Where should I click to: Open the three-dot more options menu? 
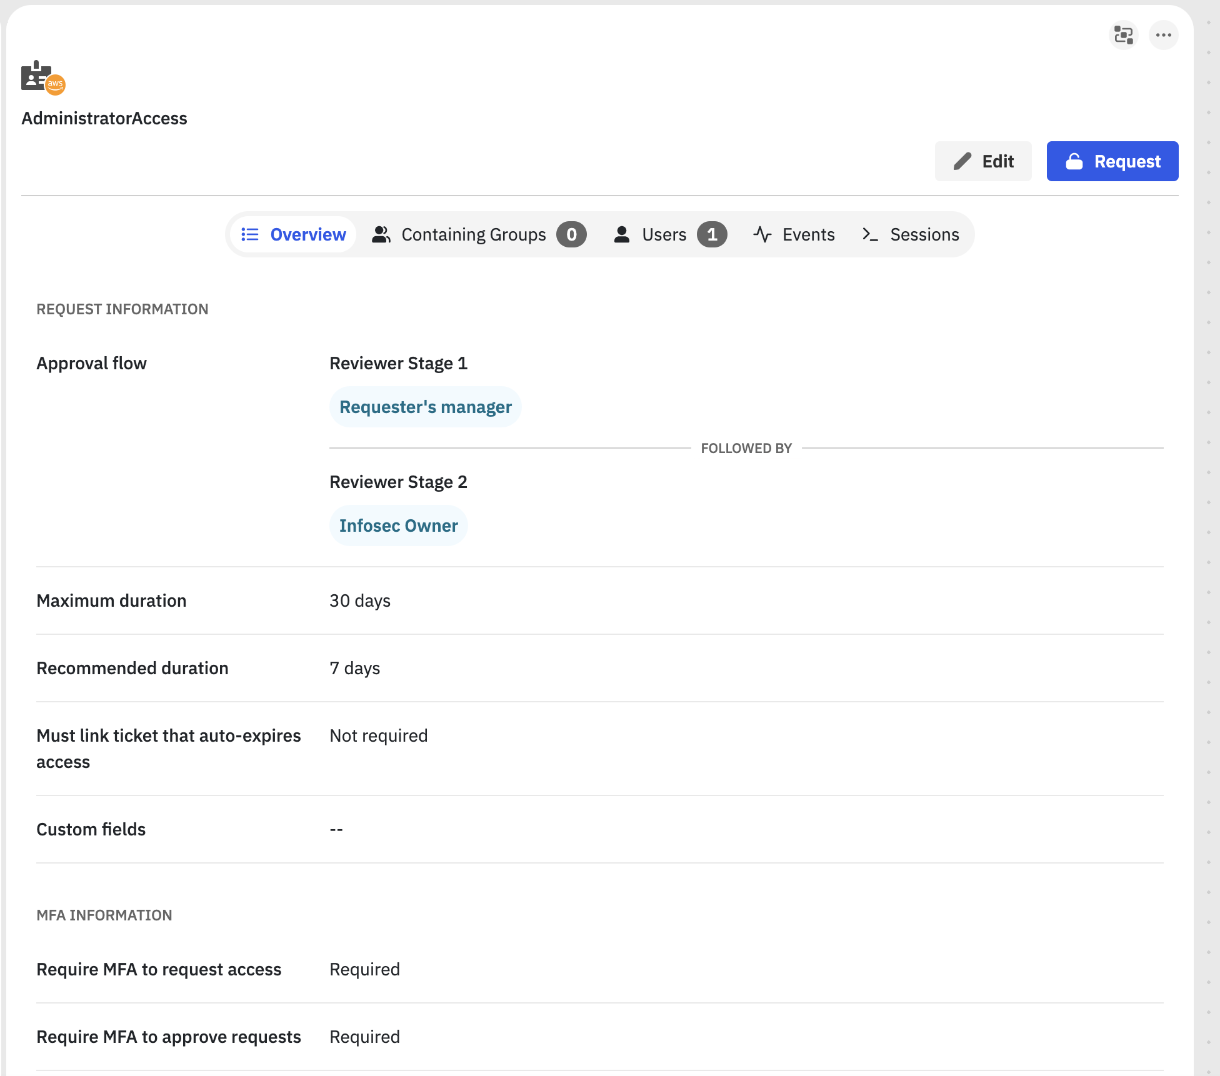(1163, 35)
